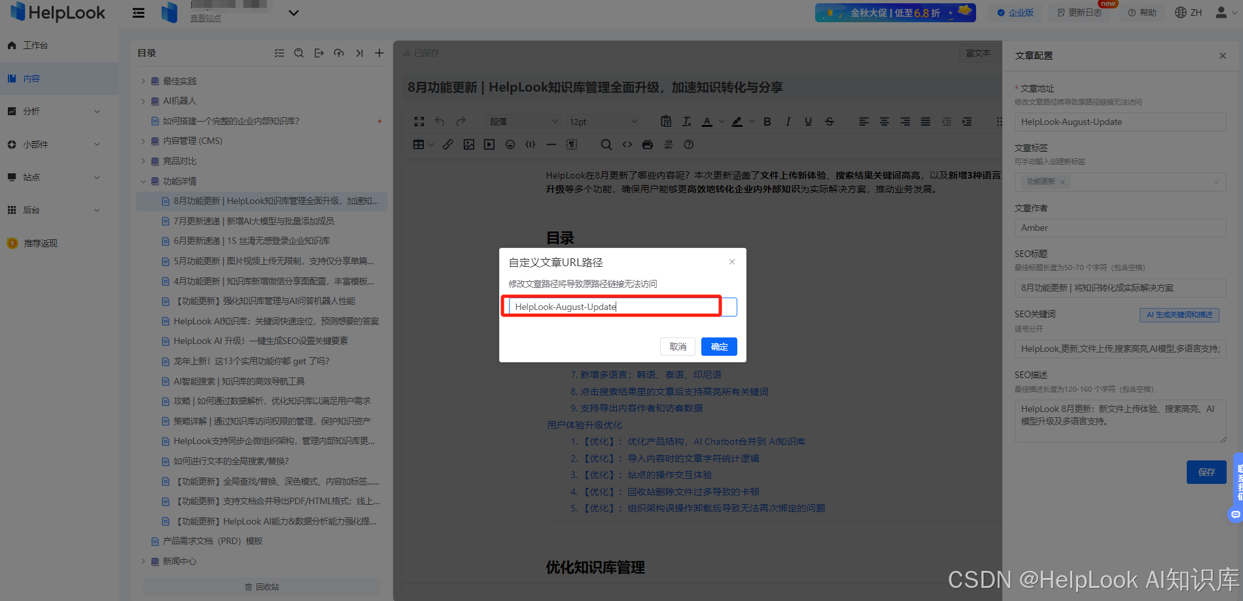Insert a video using the media icon
The image size is (1243, 601).
pyautogui.click(x=489, y=145)
